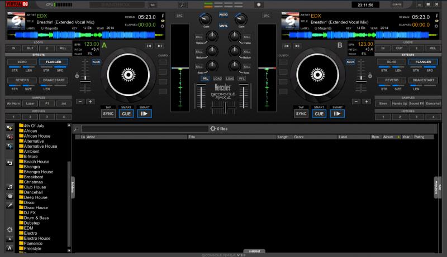
Task: Increase deck B pitch with plus button
Action: coord(367,101)
